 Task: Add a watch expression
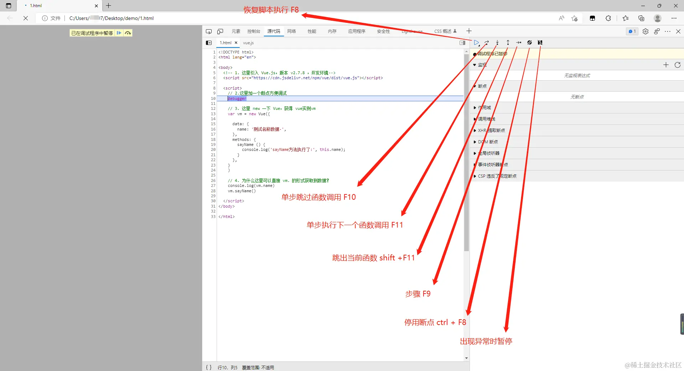click(666, 65)
